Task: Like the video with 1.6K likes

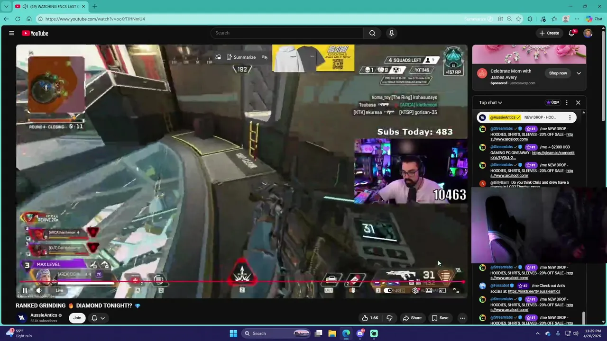Action: tap(370, 318)
